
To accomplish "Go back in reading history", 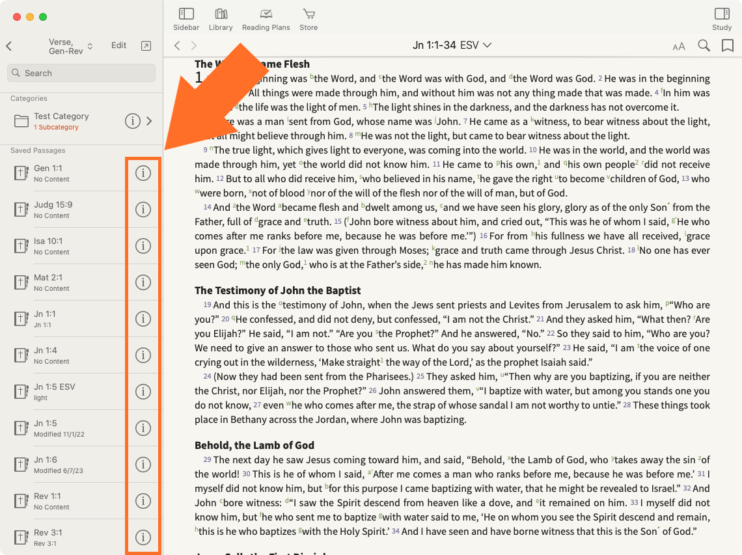I will pos(178,46).
